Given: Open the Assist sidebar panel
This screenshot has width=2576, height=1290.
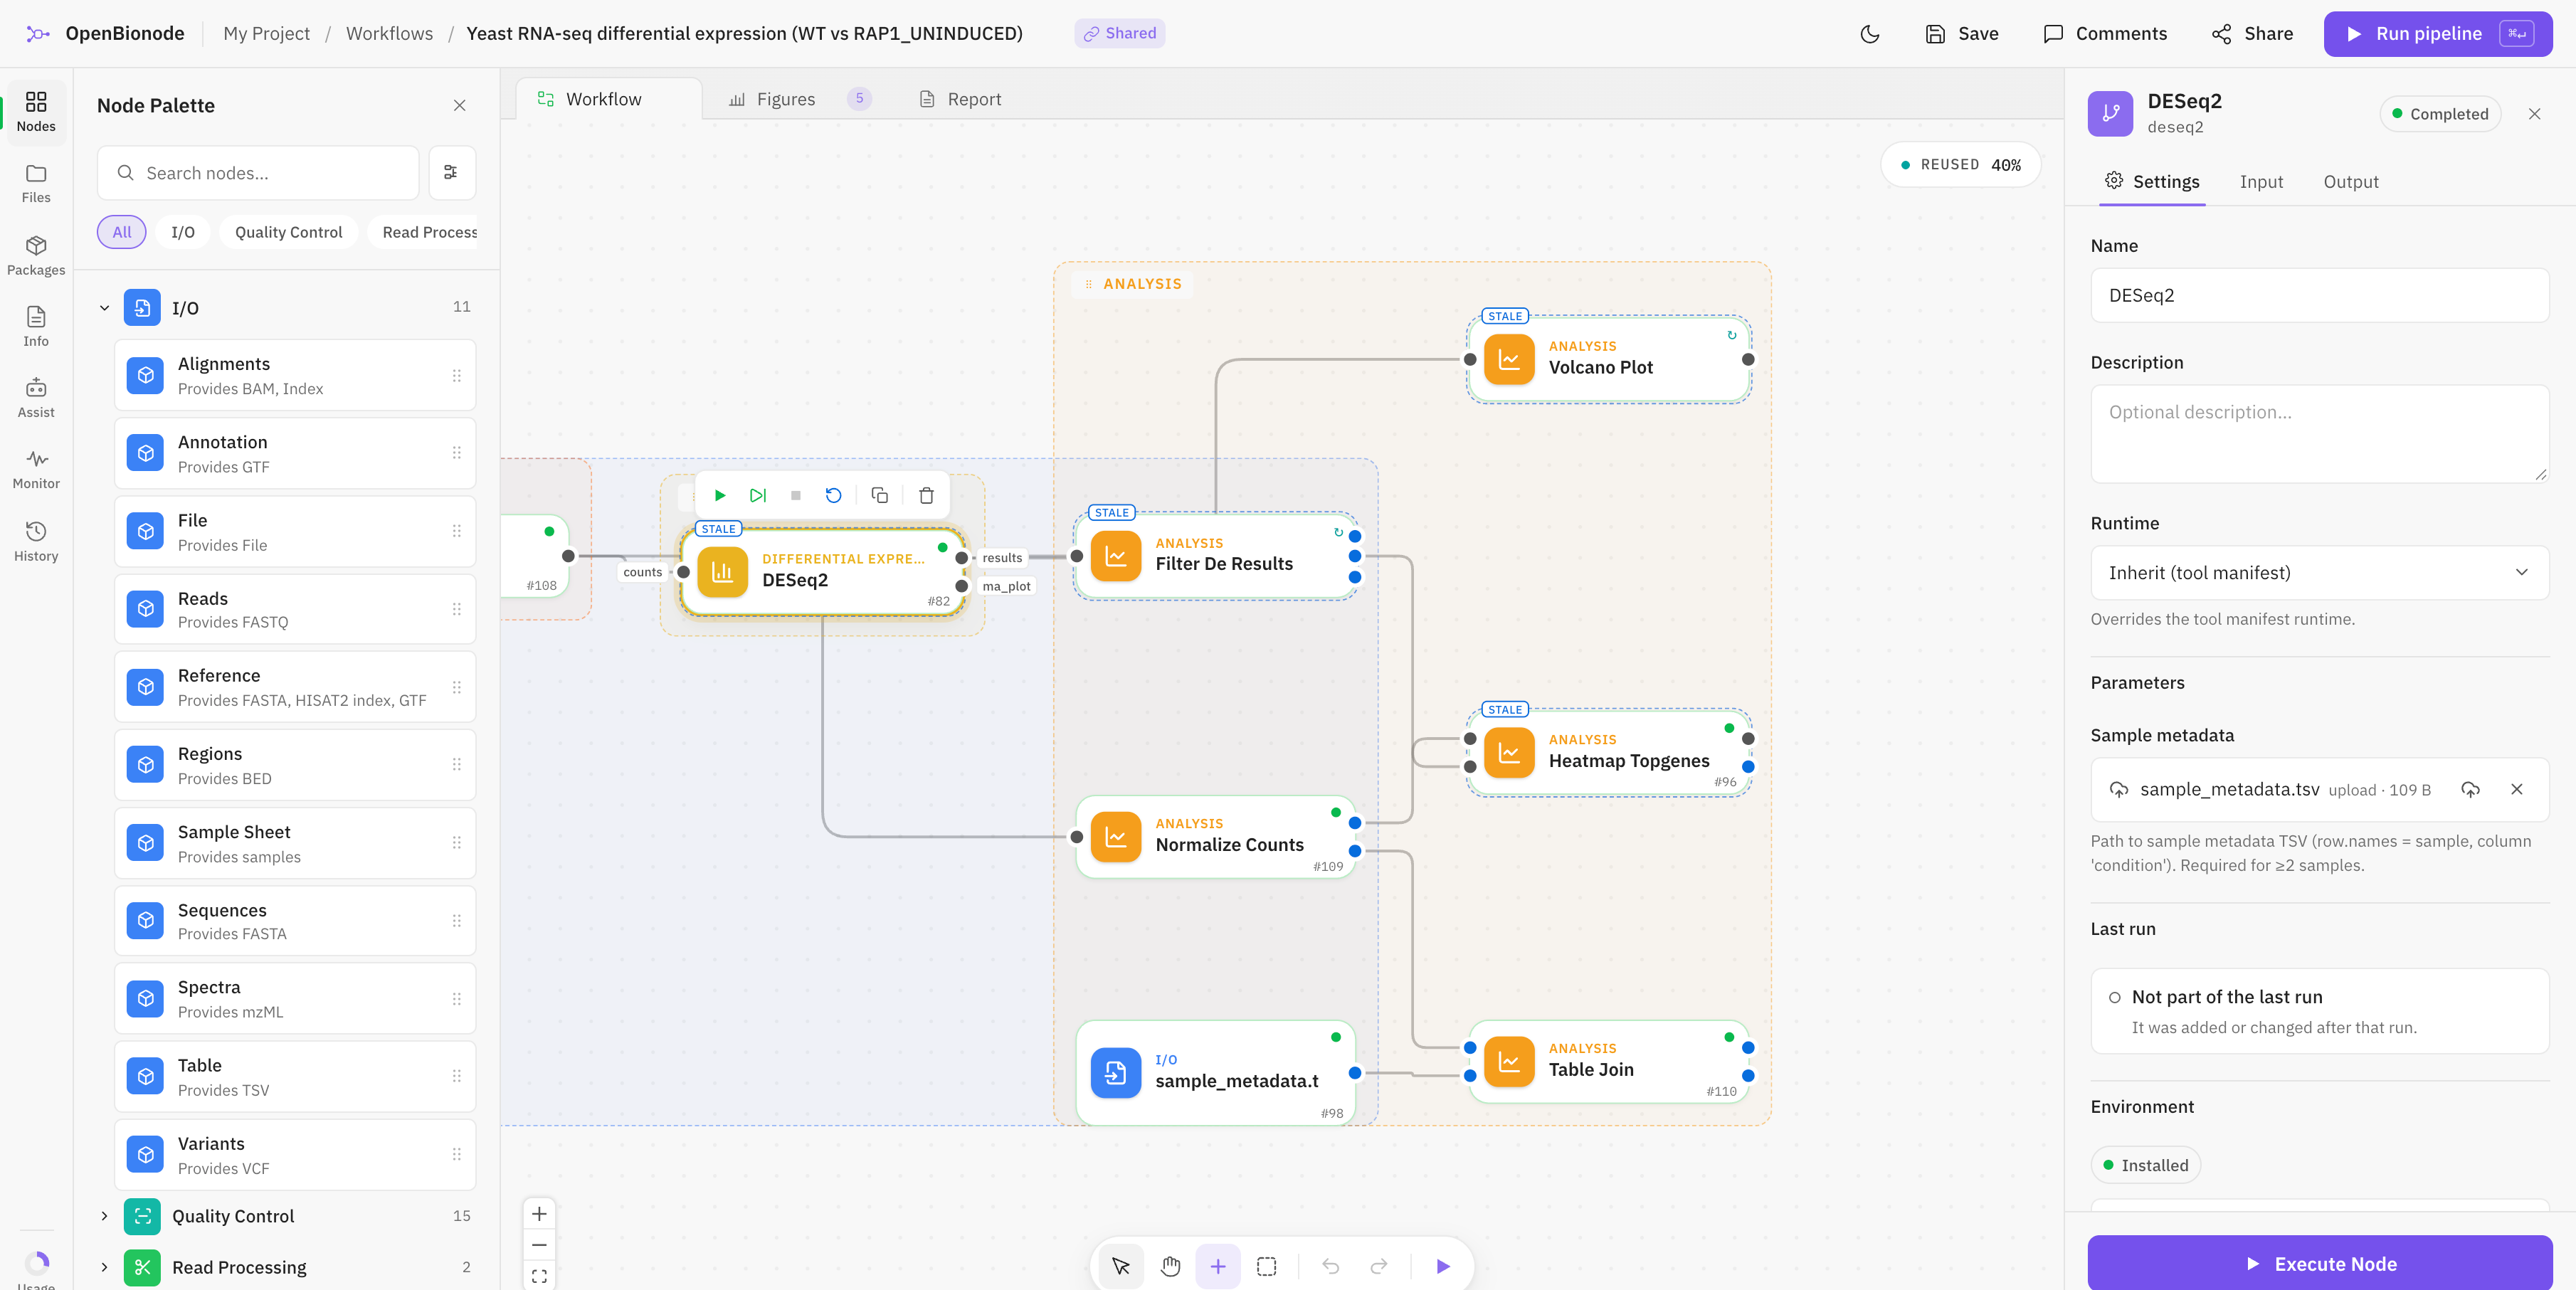Looking at the screenshot, I should point(36,397).
